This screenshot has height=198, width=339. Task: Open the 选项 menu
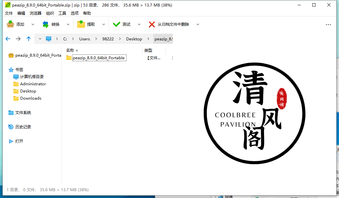point(75,13)
